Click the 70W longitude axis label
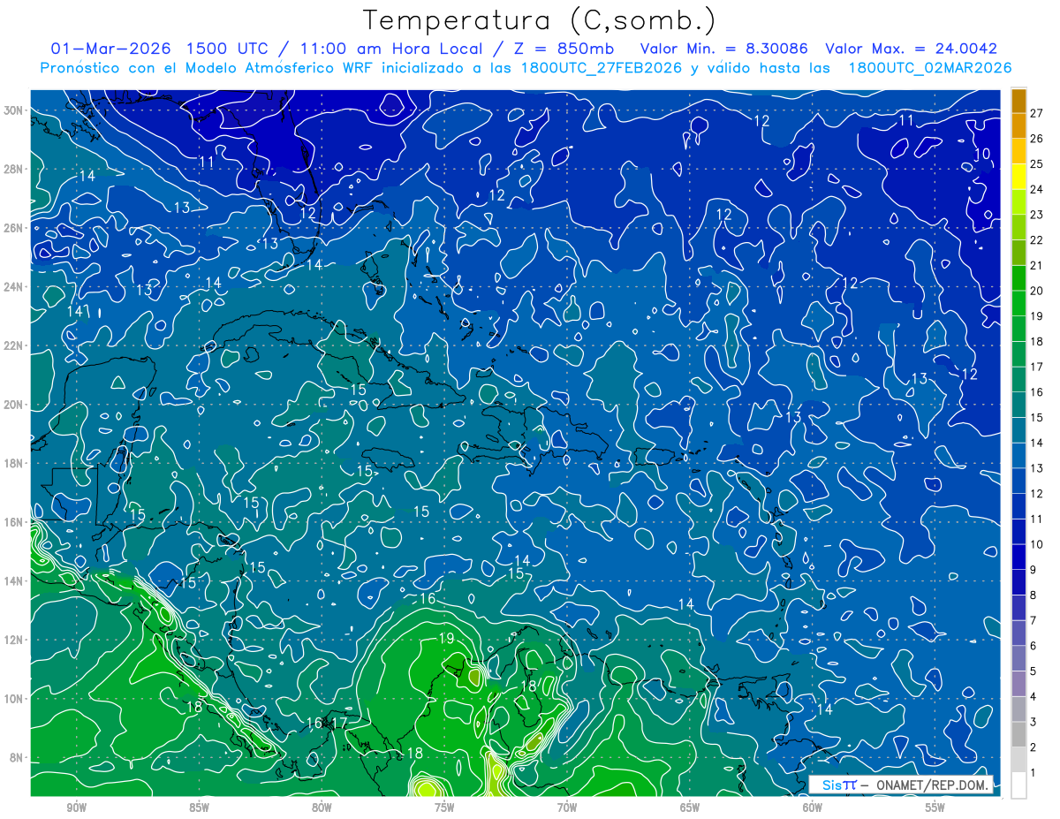The image size is (1060, 819). point(567,807)
